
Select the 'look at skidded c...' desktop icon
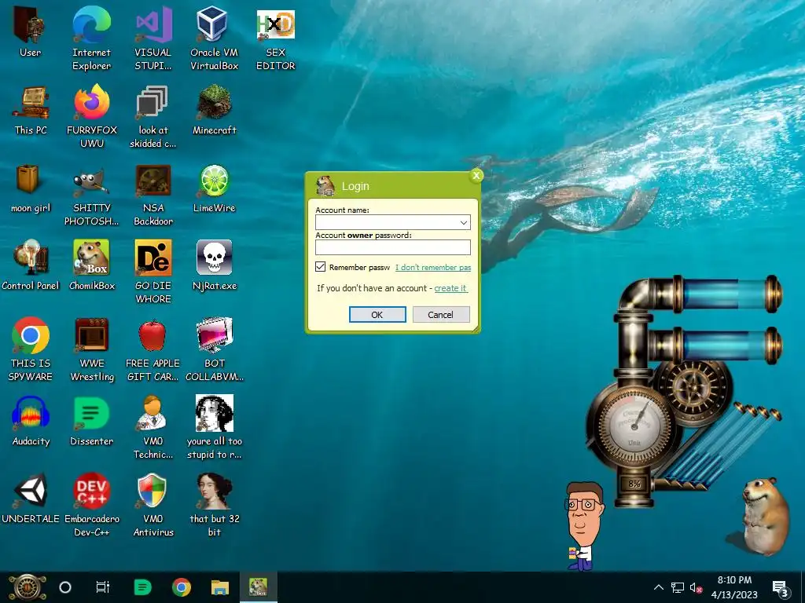point(153,116)
